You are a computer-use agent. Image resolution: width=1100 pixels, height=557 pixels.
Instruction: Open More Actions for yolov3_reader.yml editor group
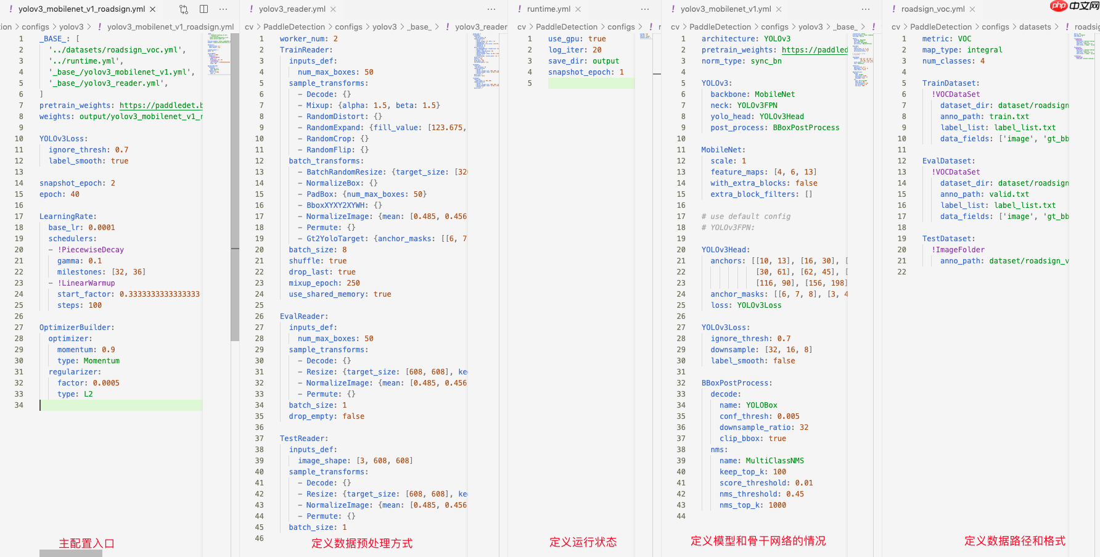(491, 9)
